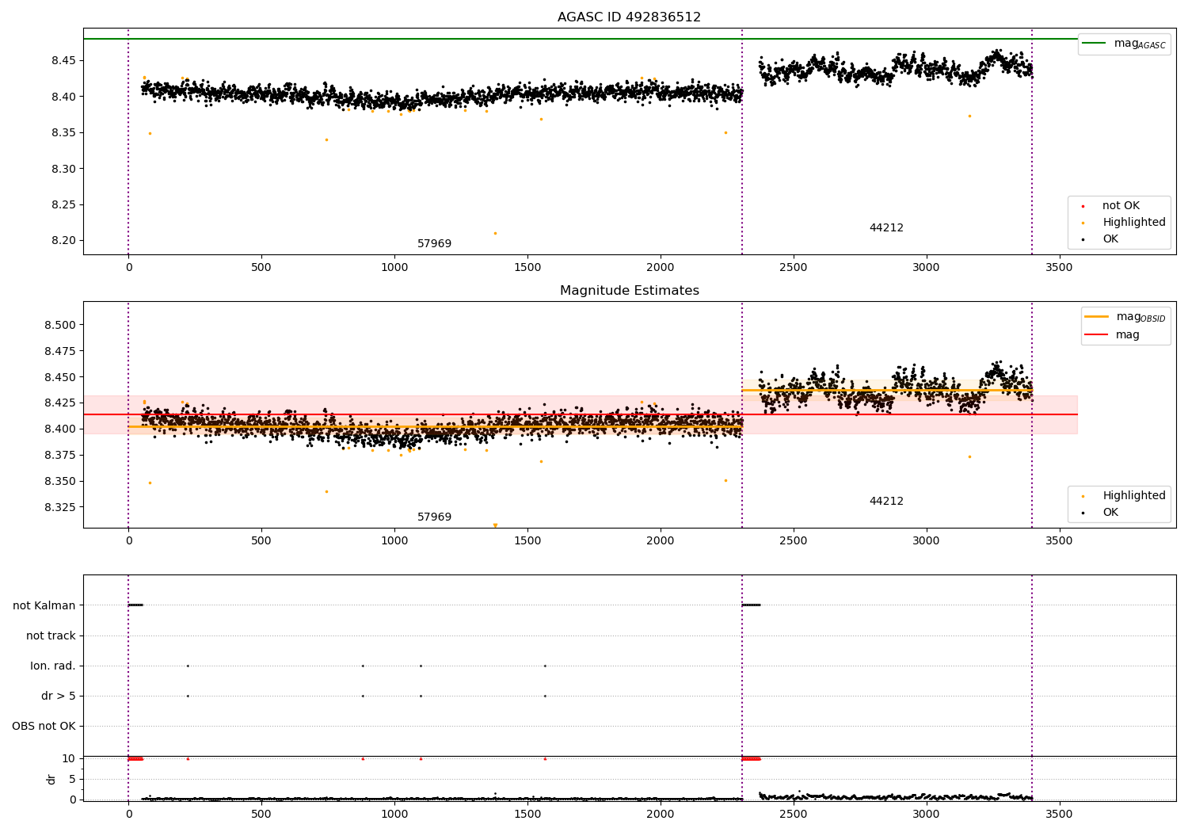
Task: Click the 8.375 y-tick in middle plot
Action: [x=60, y=456]
